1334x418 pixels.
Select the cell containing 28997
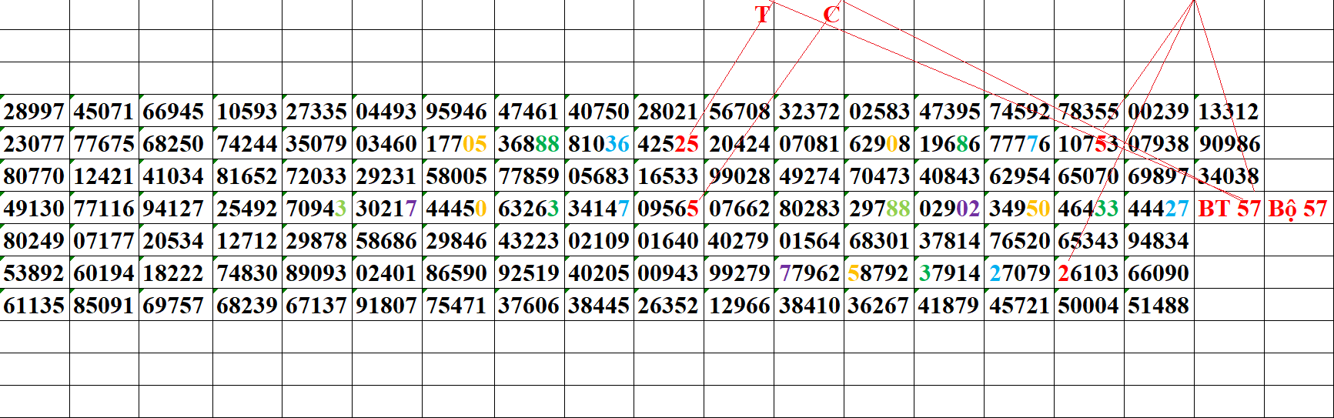click(x=34, y=112)
